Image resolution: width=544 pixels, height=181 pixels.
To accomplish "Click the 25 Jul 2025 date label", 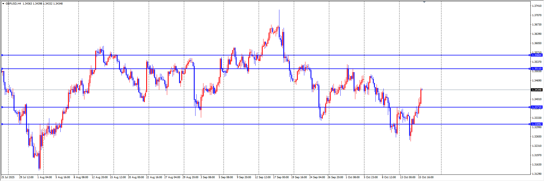I will pos(8,177).
